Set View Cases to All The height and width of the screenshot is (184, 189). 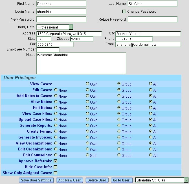click(x=151, y=84)
